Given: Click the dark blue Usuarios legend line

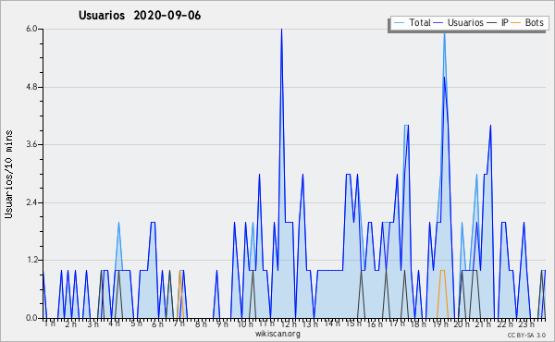Looking at the screenshot, I should click(438, 23).
